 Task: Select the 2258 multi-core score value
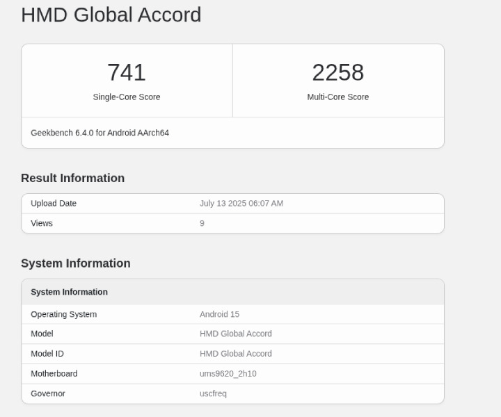point(338,72)
